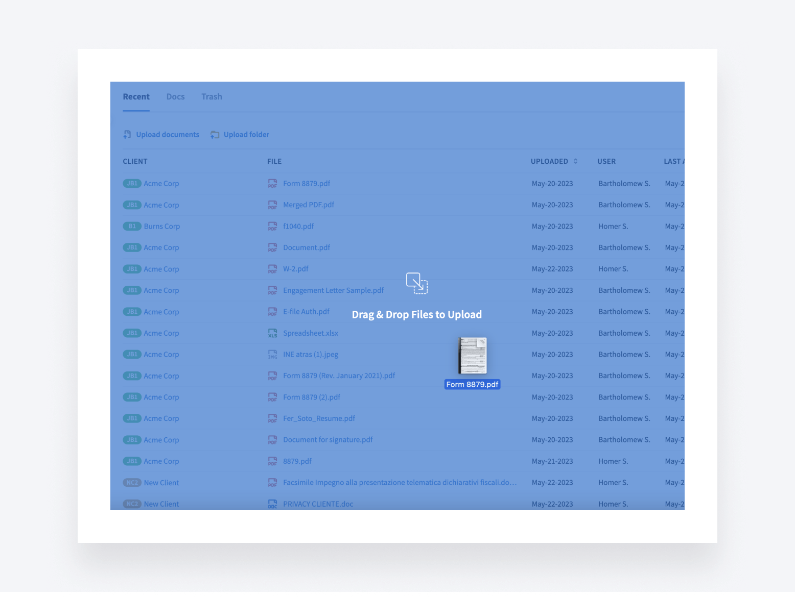
Task: Click the Burns Corp client name
Action: [x=162, y=227]
